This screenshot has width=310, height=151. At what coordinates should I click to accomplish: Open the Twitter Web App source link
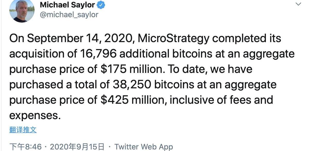coord(144,147)
